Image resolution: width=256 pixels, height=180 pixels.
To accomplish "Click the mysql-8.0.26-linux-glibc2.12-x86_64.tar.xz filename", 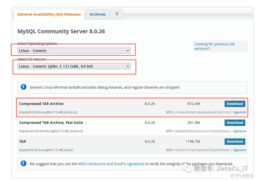I will 48,112.
